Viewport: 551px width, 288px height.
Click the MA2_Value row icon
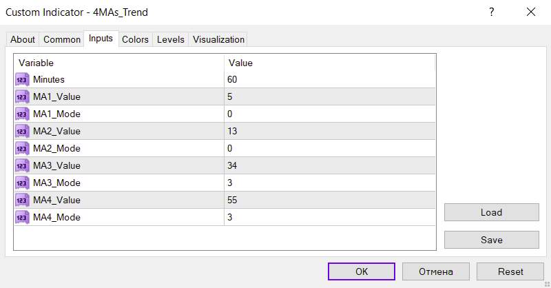click(x=21, y=131)
